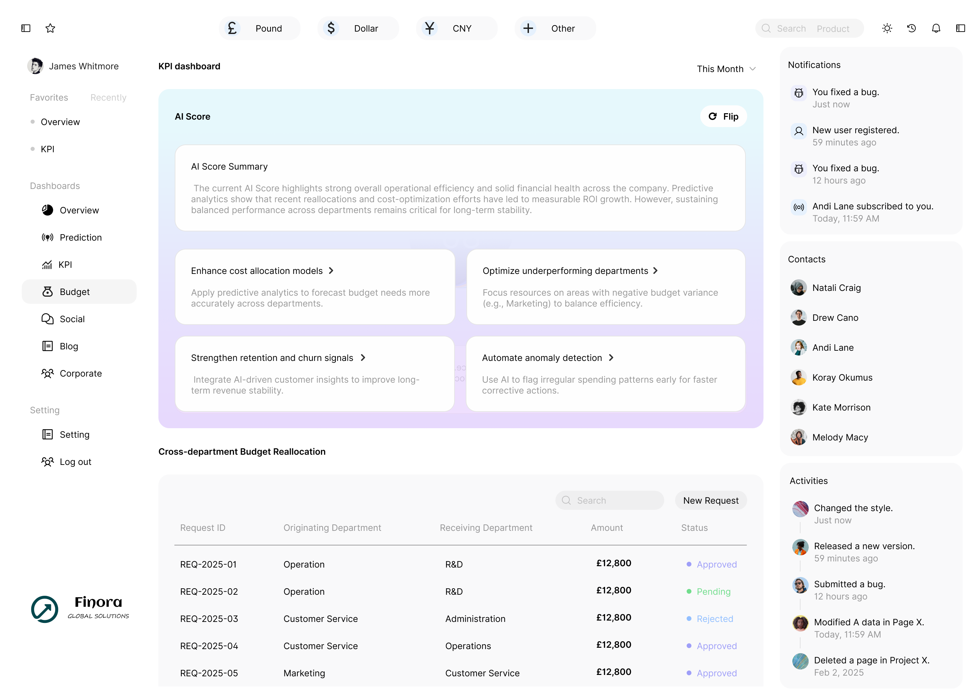Open Prediction in the Dashboards sidebar
979x696 pixels.
point(81,238)
